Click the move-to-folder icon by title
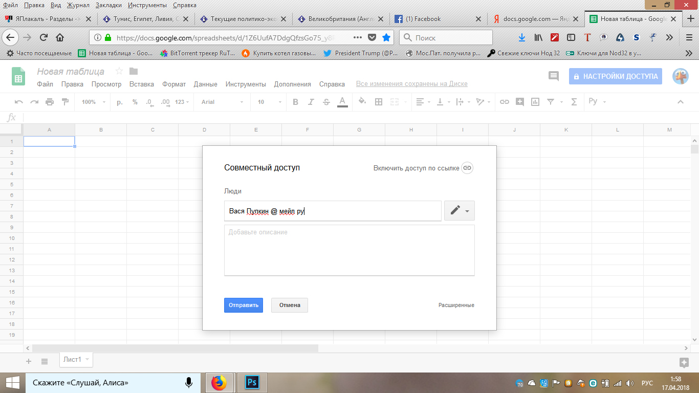 pos(134,71)
